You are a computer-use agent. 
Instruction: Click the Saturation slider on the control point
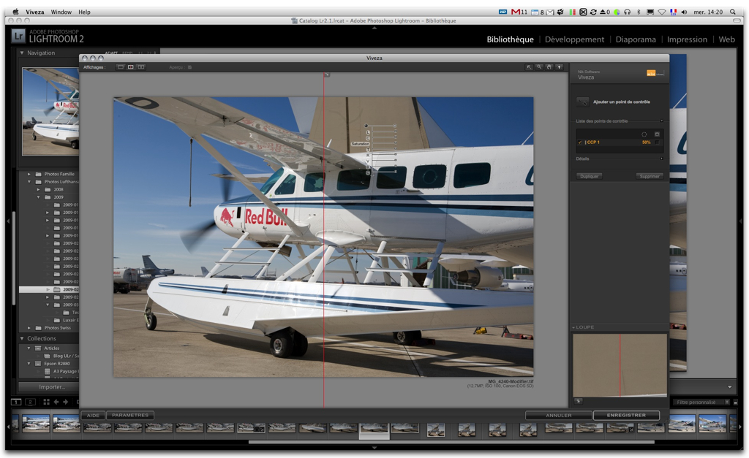(x=383, y=144)
